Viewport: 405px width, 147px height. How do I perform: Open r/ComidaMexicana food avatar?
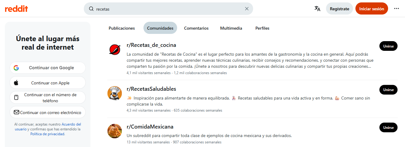[x=115, y=131]
